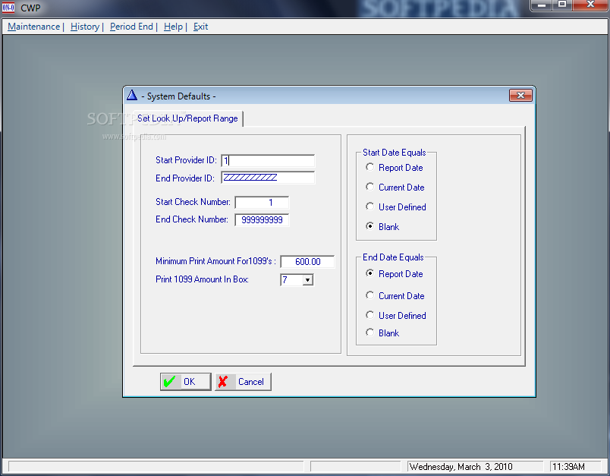This screenshot has height=476, width=610.
Task: Maximize the CWP window
Action: pyautogui.click(x=562, y=5)
